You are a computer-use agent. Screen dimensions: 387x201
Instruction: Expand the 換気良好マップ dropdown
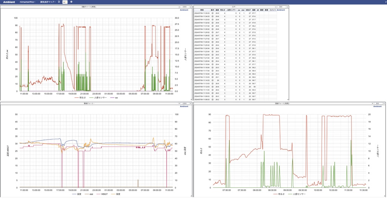pyautogui.click(x=48, y=2)
